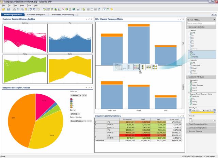Open the Color by Creative dropdown

pyautogui.click(x=76, y=95)
